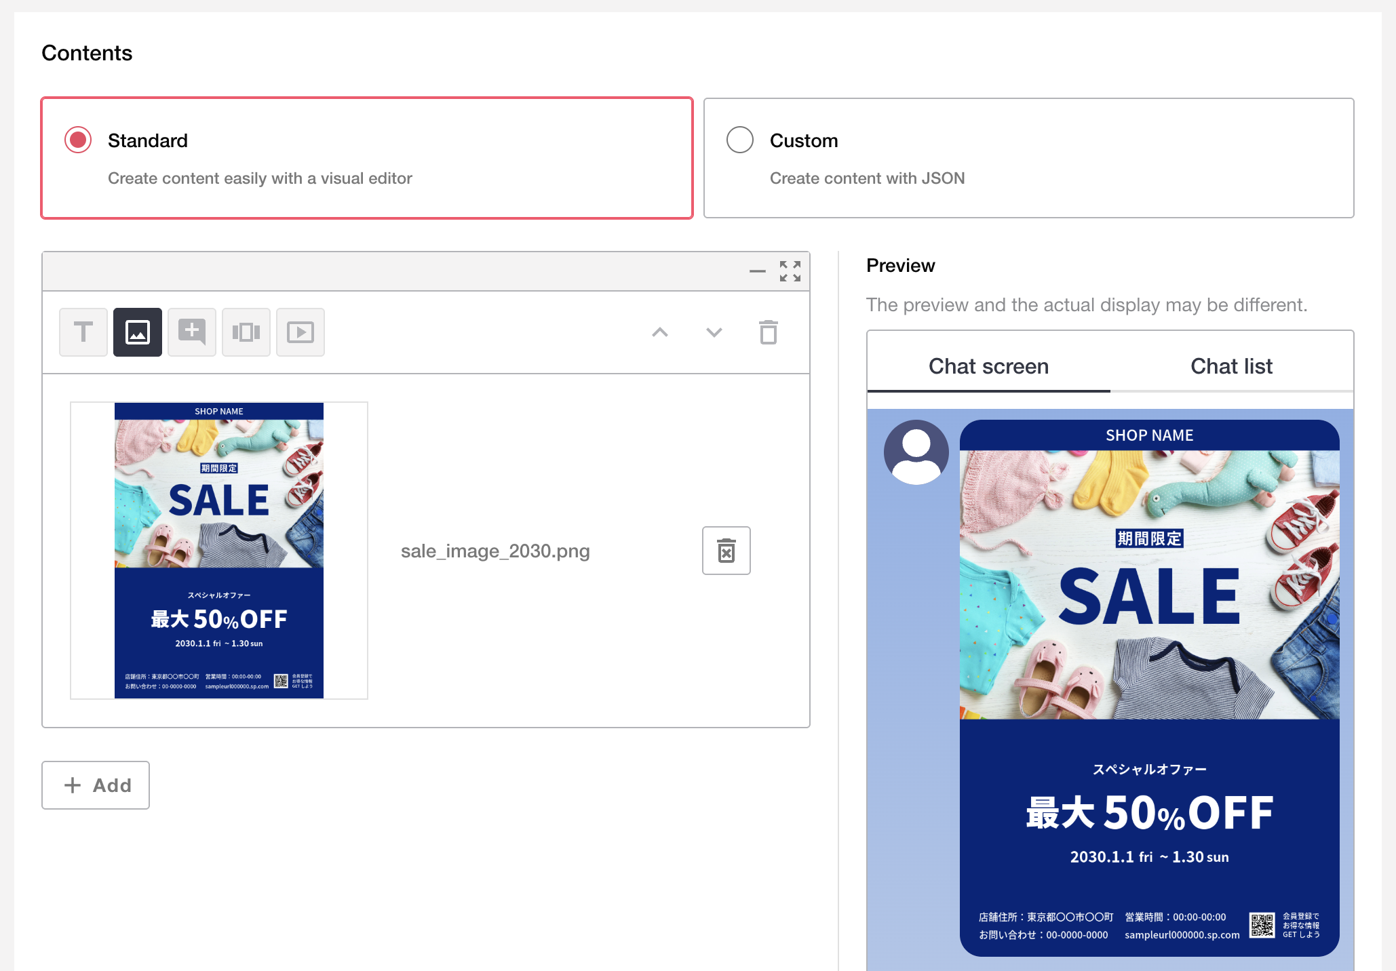Minimize the content editor panel
Viewport: 1396px width, 971px height.
[757, 271]
